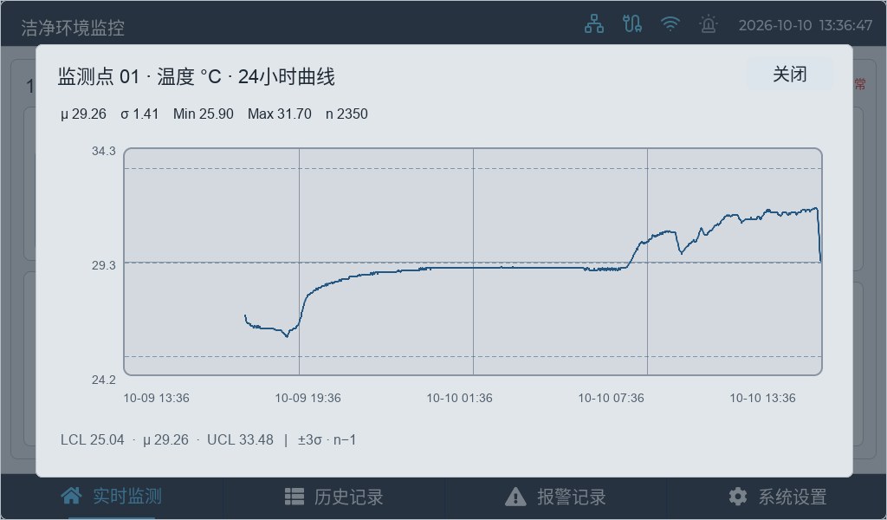Open the 系统设置 tab
This screenshot has width=887, height=520.
[x=777, y=497]
